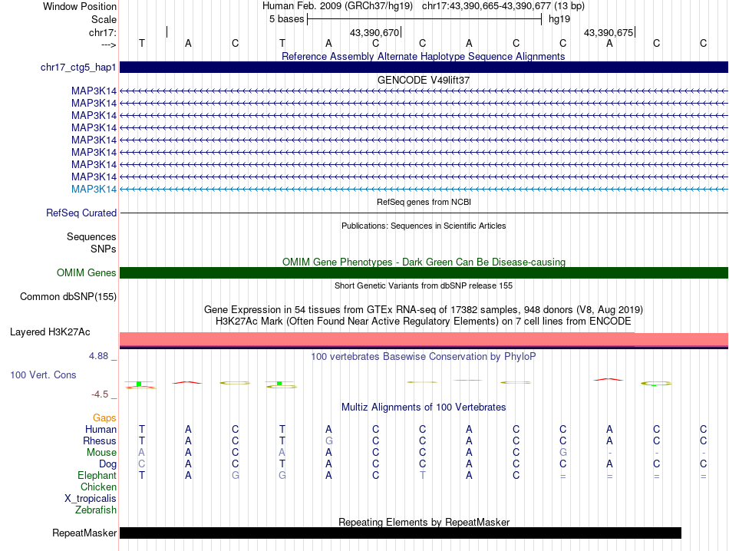Click the pink Layered H3K27Ac signal bar

click(424, 340)
